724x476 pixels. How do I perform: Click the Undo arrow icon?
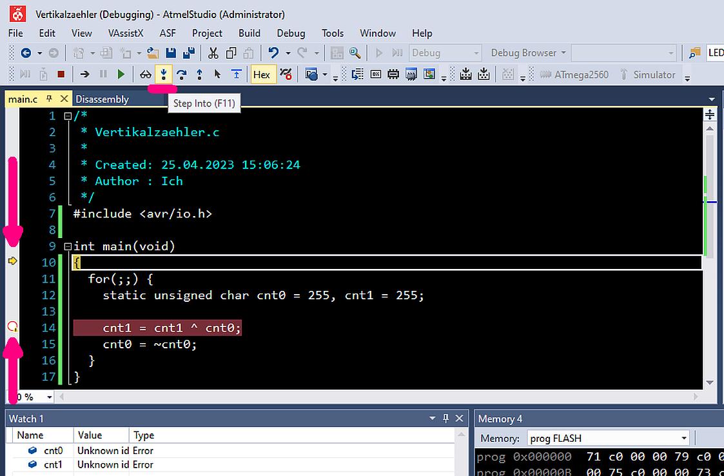click(274, 53)
